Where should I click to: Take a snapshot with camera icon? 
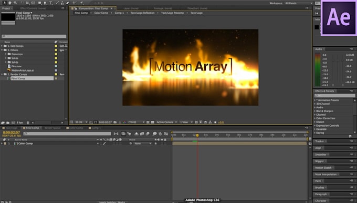115,122
